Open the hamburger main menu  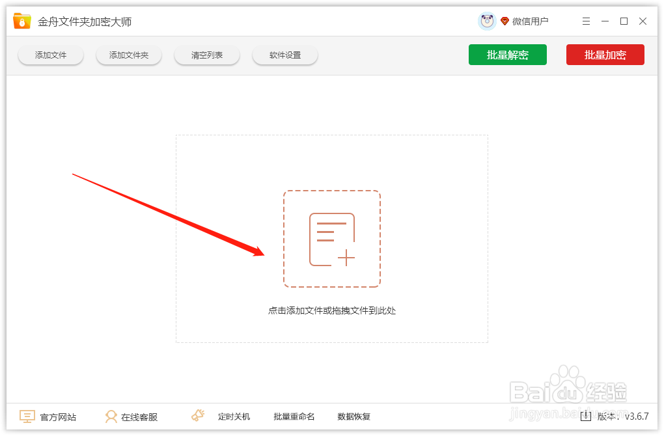click(586, 21)
